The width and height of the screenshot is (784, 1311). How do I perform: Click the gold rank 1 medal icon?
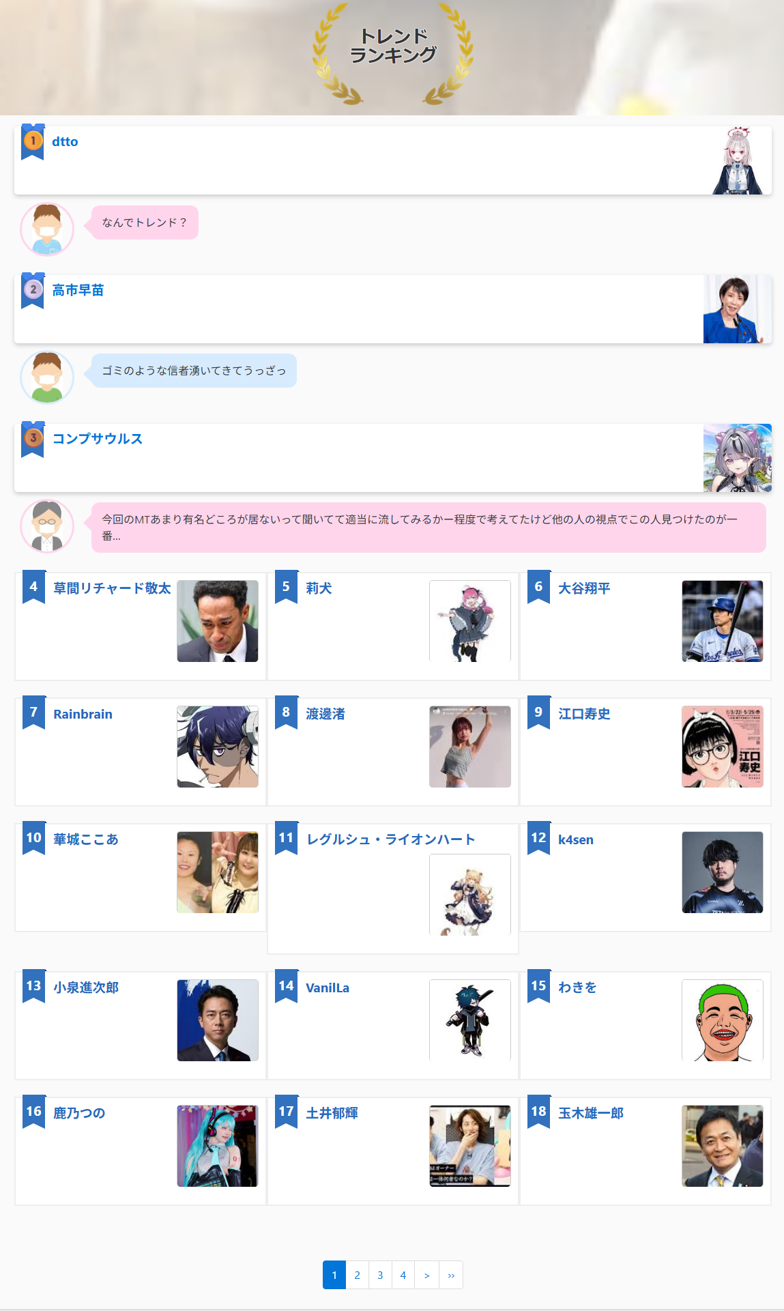(x=33, y=142)
